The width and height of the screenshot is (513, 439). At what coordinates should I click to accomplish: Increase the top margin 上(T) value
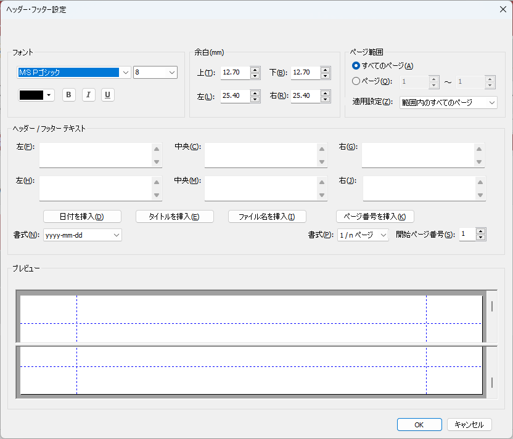(x=255, y=70)
